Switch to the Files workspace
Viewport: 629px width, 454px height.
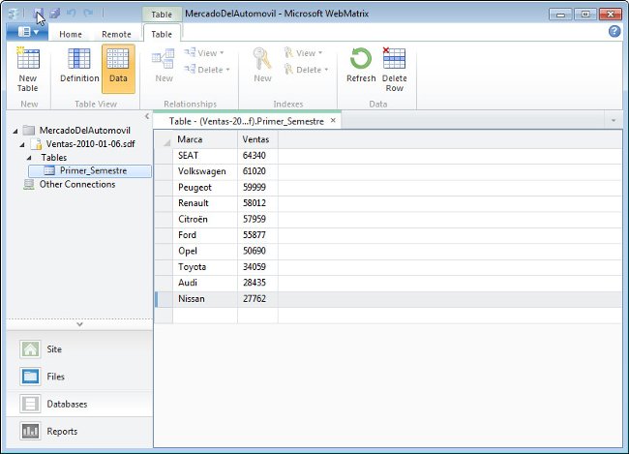tap(79, 377)
